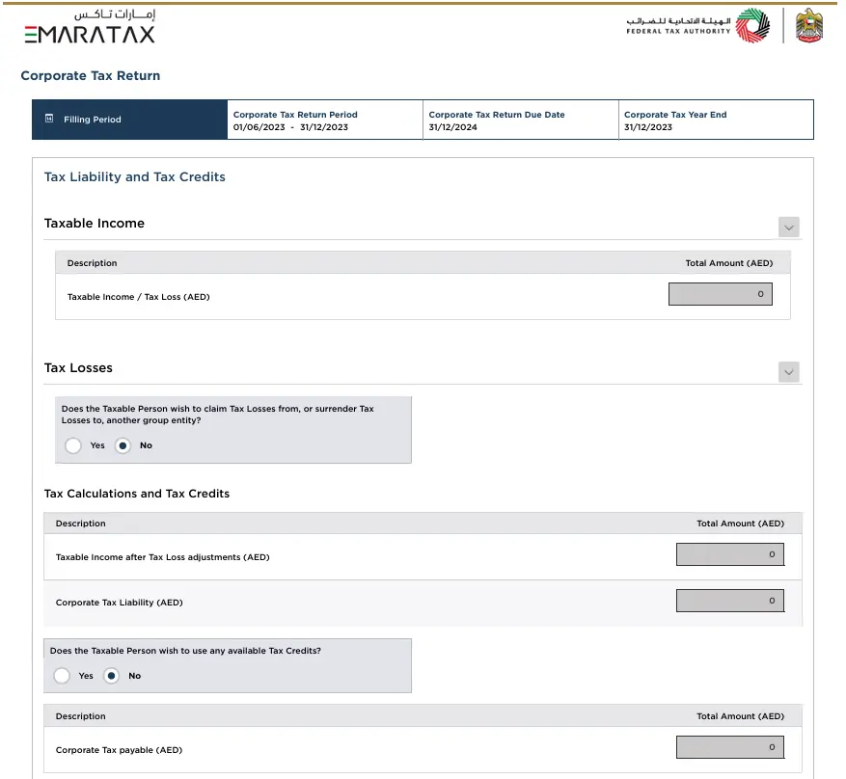Click the EmaraTax logo

[90, 29]
